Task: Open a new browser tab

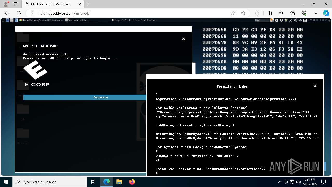Action: (88, 4)
